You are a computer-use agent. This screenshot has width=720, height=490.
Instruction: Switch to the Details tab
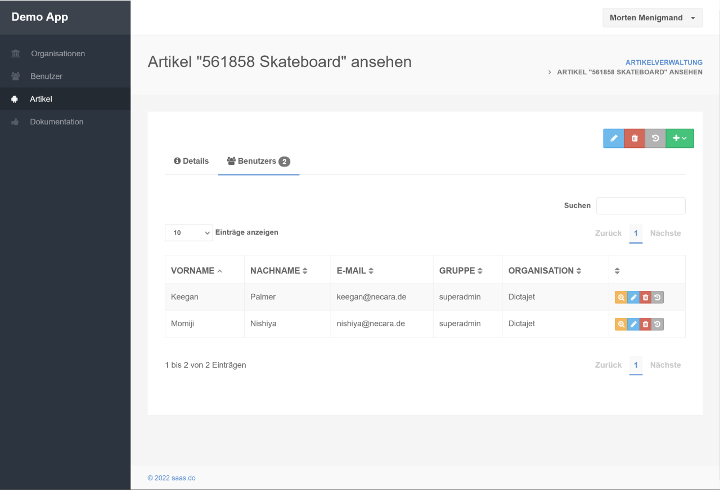point(191,161)
